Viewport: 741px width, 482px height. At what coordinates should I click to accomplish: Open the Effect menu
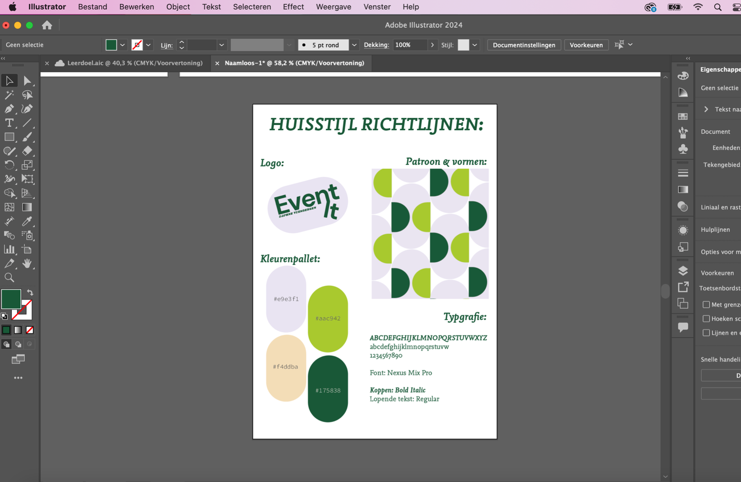click(293, 7)
